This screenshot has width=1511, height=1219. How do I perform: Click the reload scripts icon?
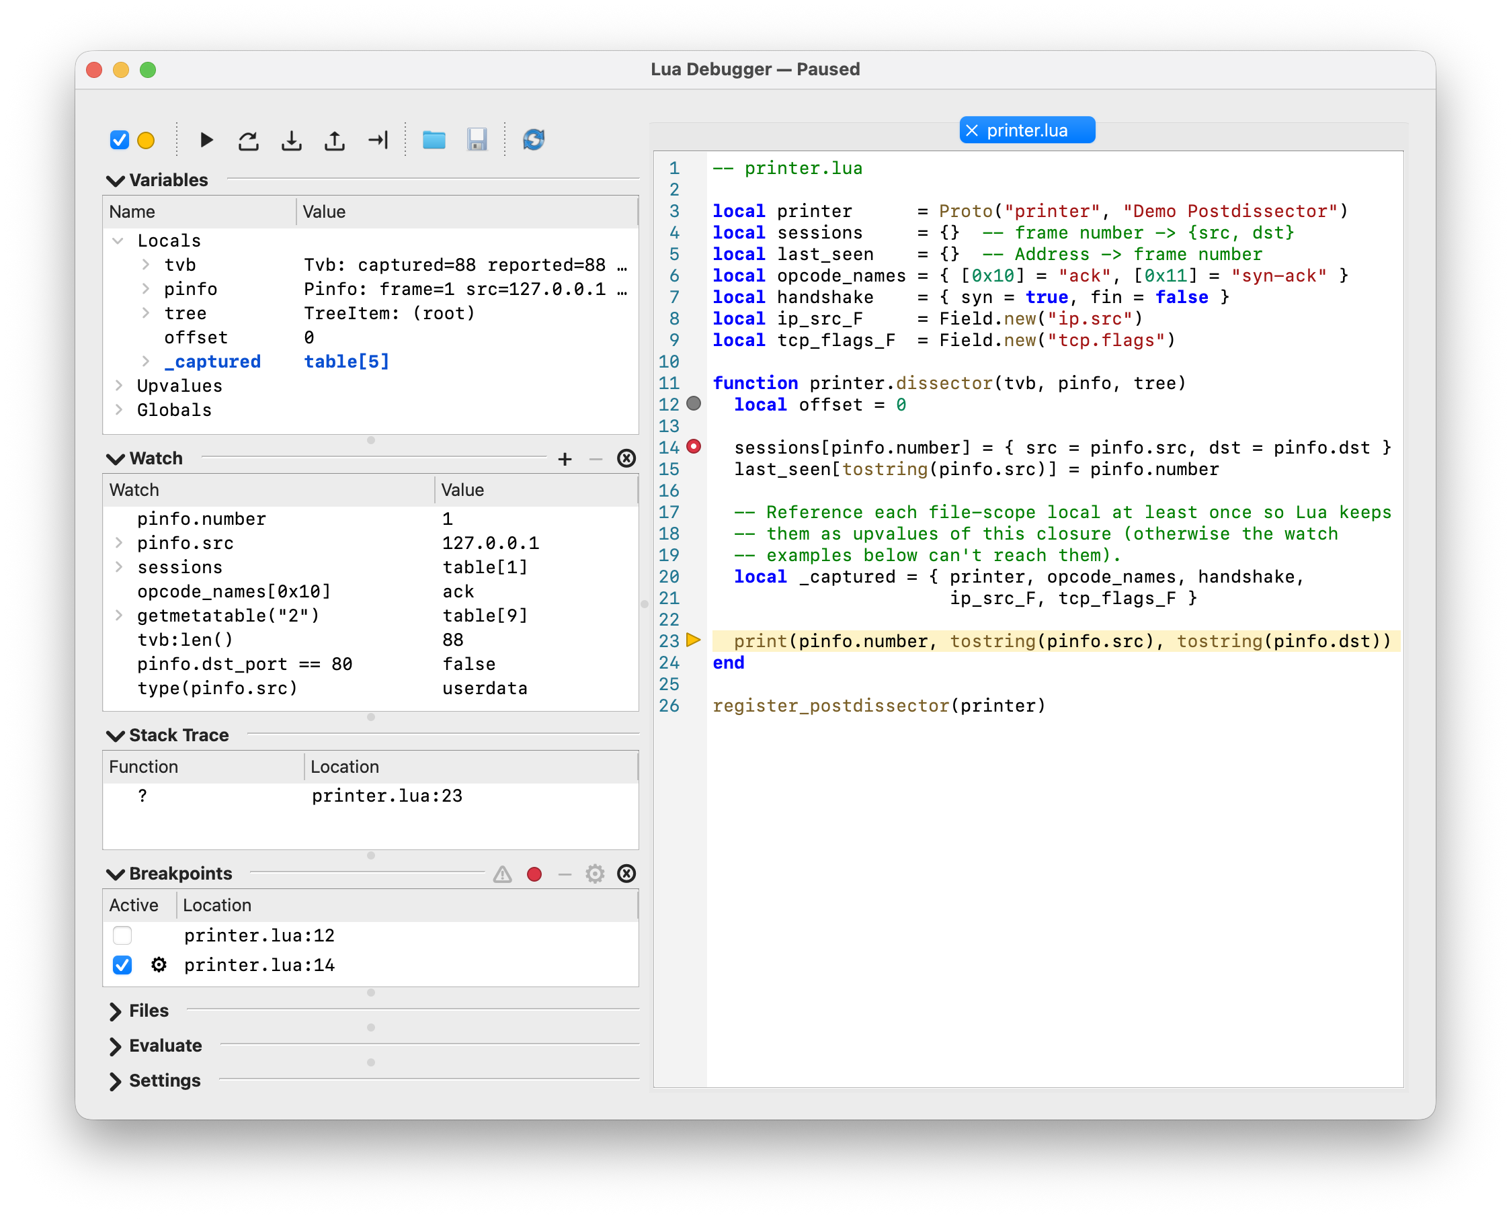[534, 140]
